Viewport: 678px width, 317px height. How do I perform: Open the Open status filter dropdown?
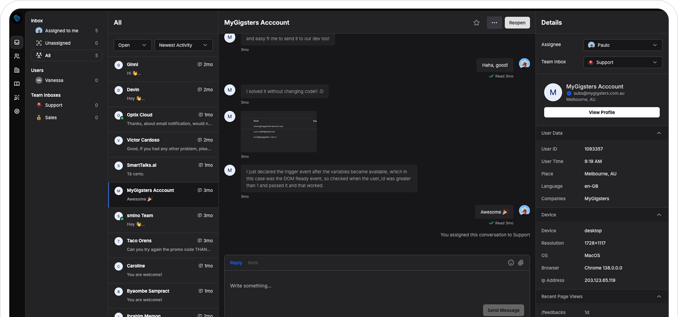coord(132,45)
